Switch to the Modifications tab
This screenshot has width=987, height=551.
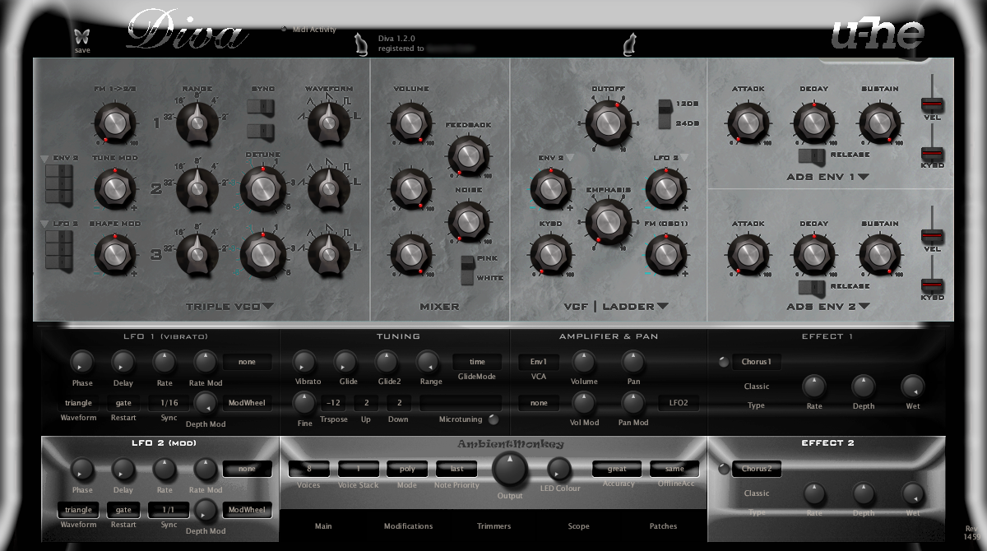(x=408, y=526)
